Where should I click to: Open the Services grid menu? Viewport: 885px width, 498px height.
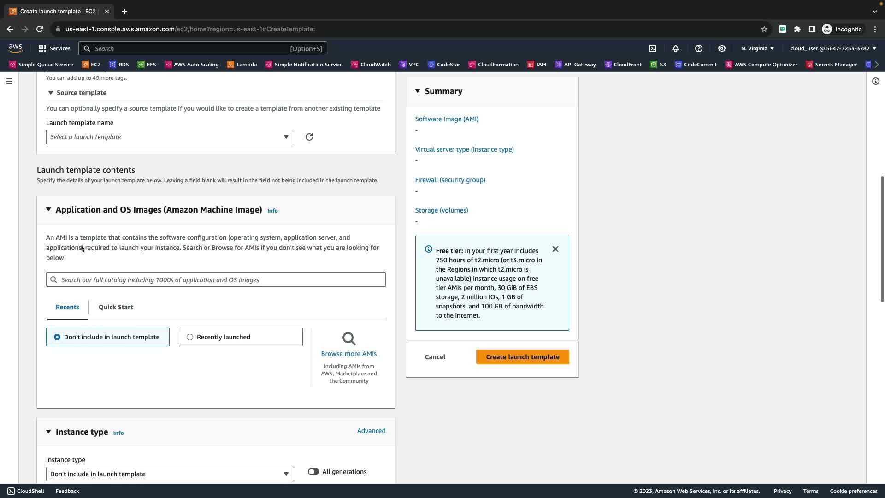pyautogui.click(x=42, y=48)
